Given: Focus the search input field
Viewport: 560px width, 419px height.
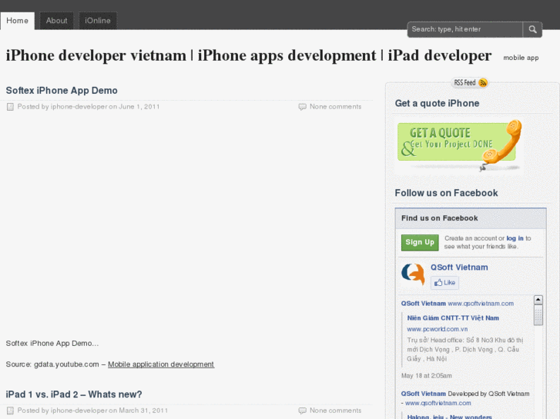Looking at the screenshot, I should coord(465,29).
